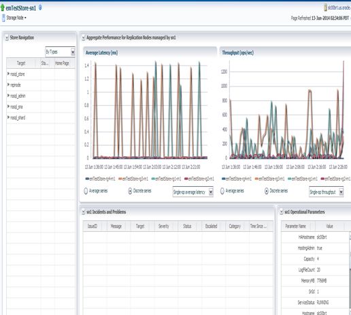Select Average series for latency chart
Screen dimensions: 351x315
pos(86,191)
